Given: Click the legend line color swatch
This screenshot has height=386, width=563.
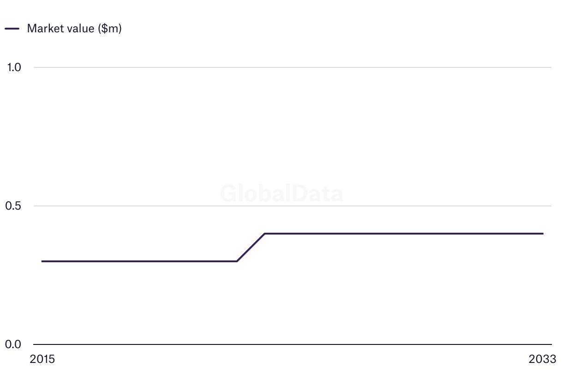Looking at the screenshot, I should pos(12,29).
